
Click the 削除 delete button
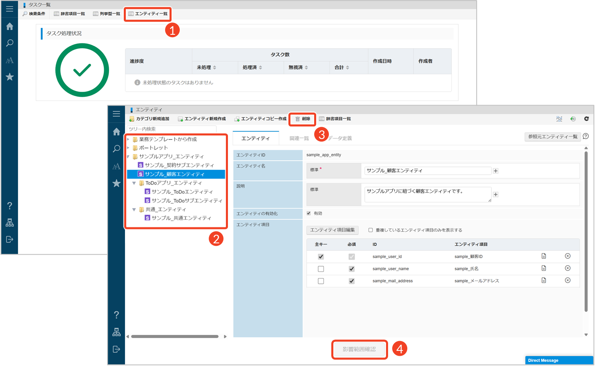point(303,119)
